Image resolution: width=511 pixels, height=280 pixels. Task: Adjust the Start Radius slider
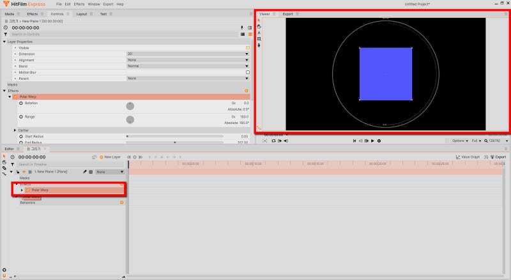point(174,136)
